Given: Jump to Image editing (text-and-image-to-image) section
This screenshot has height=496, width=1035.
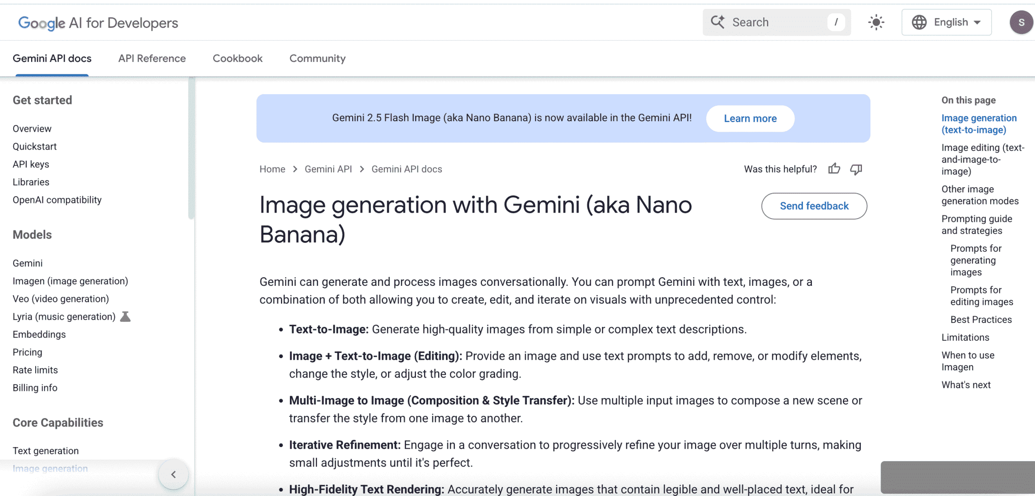Looking at the screenshot, I should click(983, 159).
